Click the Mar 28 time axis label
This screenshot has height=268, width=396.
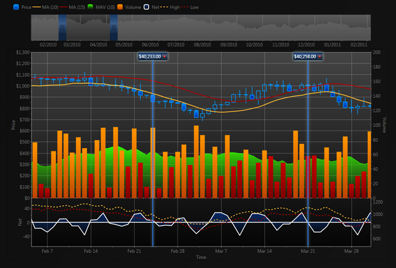coord(351,251)
